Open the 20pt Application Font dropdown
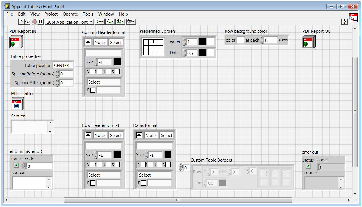The image size is (362, 207). click(69, 22)
